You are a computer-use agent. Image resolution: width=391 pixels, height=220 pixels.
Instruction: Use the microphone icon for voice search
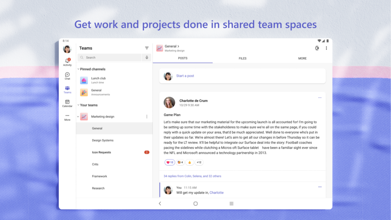147,57
